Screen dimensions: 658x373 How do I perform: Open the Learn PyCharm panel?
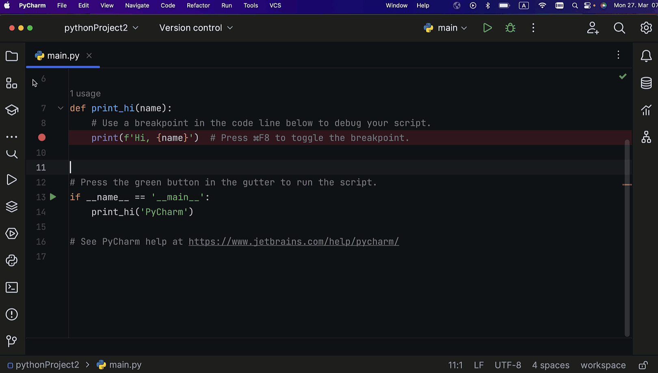point(11,109)
